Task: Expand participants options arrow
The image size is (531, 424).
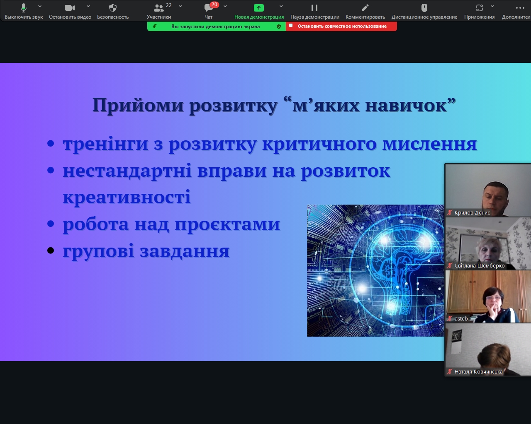Action: (x=180, y=6)
